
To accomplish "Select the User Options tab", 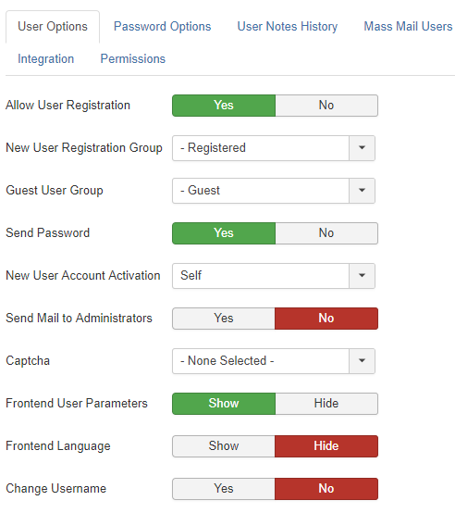I will (x=53, y=27).
